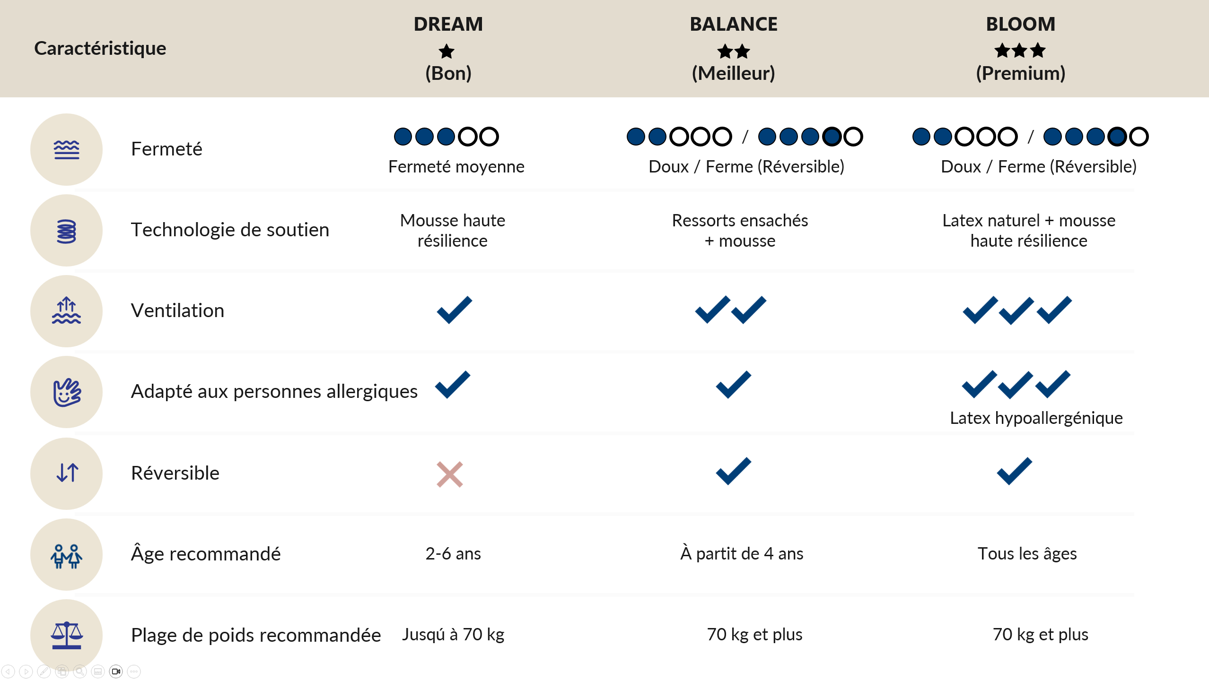Go to the previous slide
The height and width of the screenshot is (680, 1209).
(8, 671)
